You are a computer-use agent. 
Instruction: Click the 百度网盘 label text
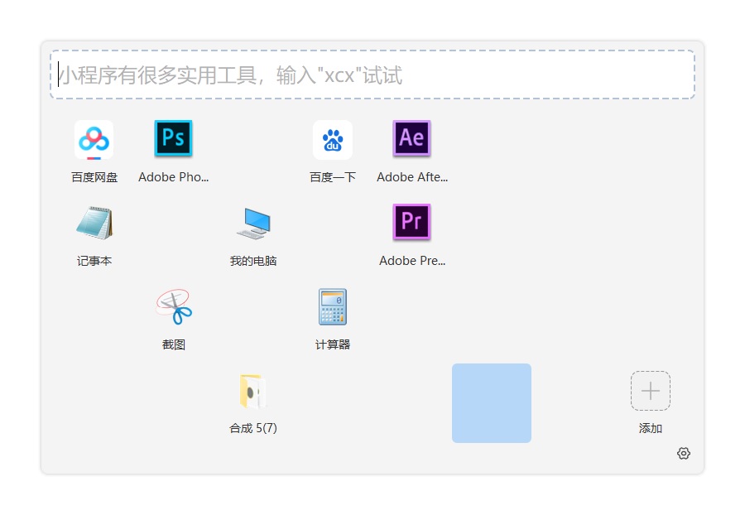tap(94, 177)
